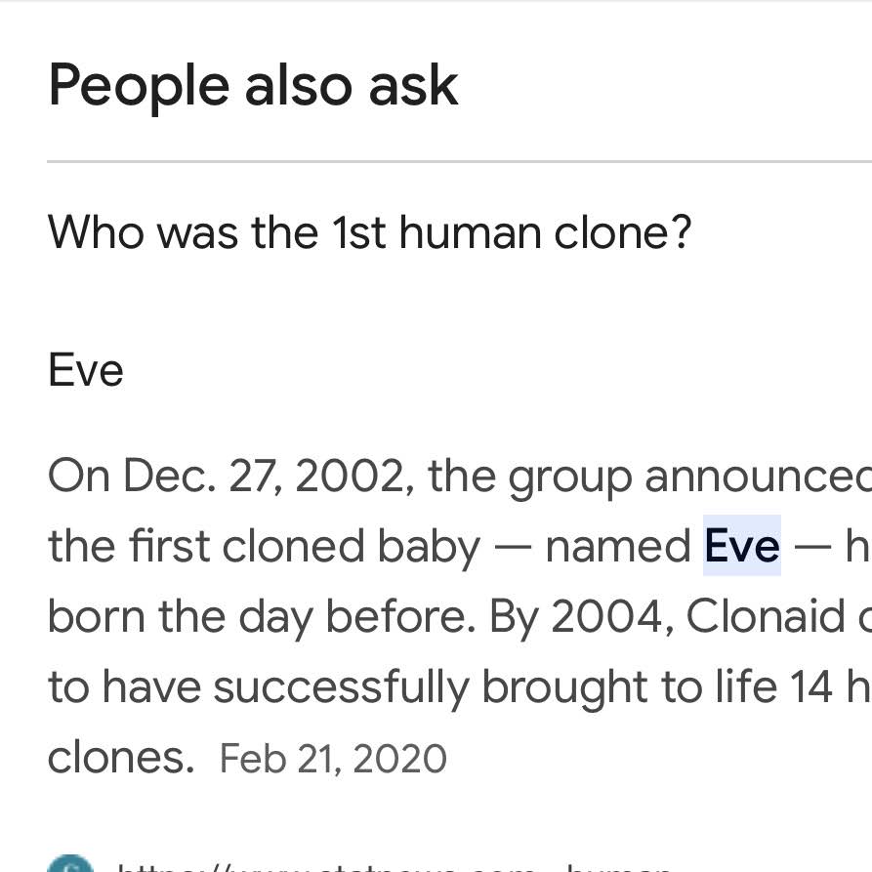
Task: Collapse the 'Who was the 1st human clone?' question
Action: (369, 232)
